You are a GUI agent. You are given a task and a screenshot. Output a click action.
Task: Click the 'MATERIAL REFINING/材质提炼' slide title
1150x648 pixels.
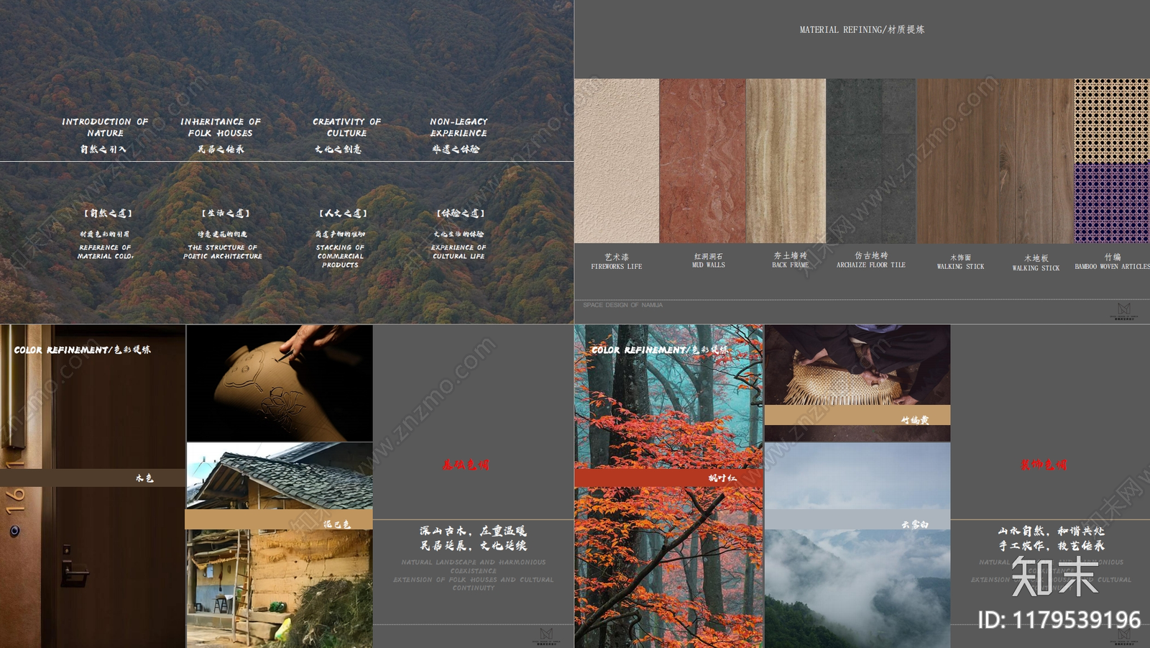point(862,29)
